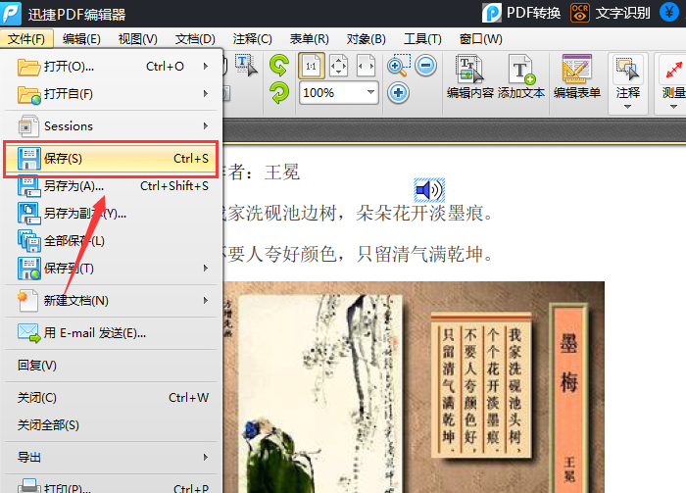Open the File menu
Viewport: 686px width, 493px height.
[x=26, y=39]
